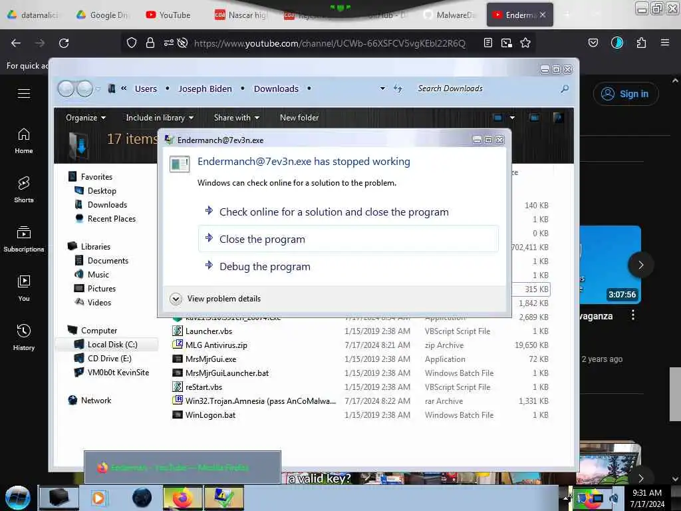Toggle reader view icon in address bar
Screen dimensions: 681x511
click(x=487, y=43)
